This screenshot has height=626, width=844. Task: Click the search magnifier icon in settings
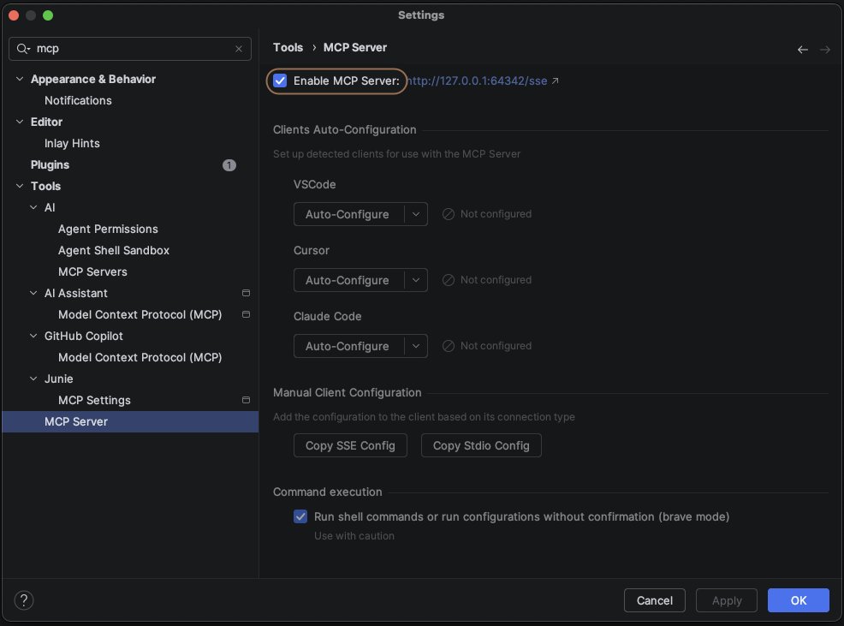point(22,49)
